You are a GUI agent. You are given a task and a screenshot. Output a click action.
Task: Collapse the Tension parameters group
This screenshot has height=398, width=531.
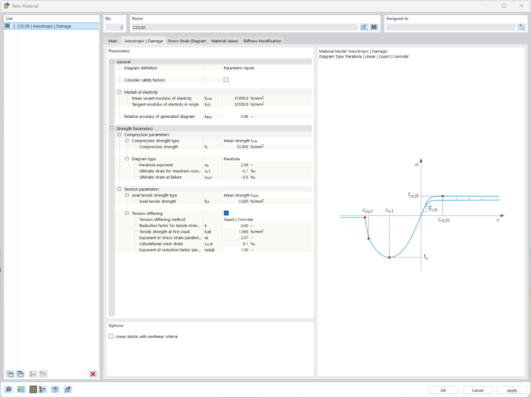tap(119, 189)
